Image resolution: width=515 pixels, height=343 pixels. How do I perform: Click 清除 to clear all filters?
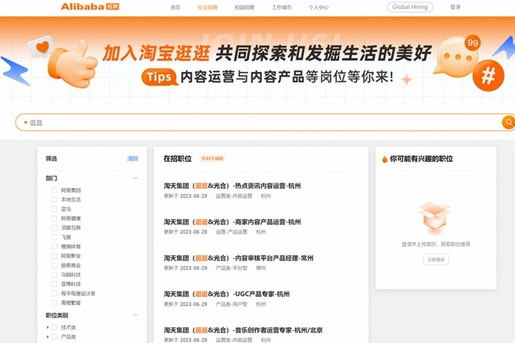[x=133, y=159]
